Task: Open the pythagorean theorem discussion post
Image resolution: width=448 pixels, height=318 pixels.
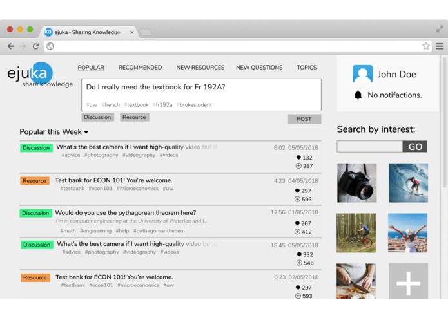Action: [x=171, y=221]
